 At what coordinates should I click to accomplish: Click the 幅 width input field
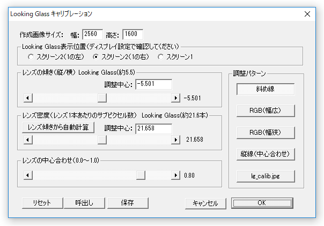coord(92,34)
